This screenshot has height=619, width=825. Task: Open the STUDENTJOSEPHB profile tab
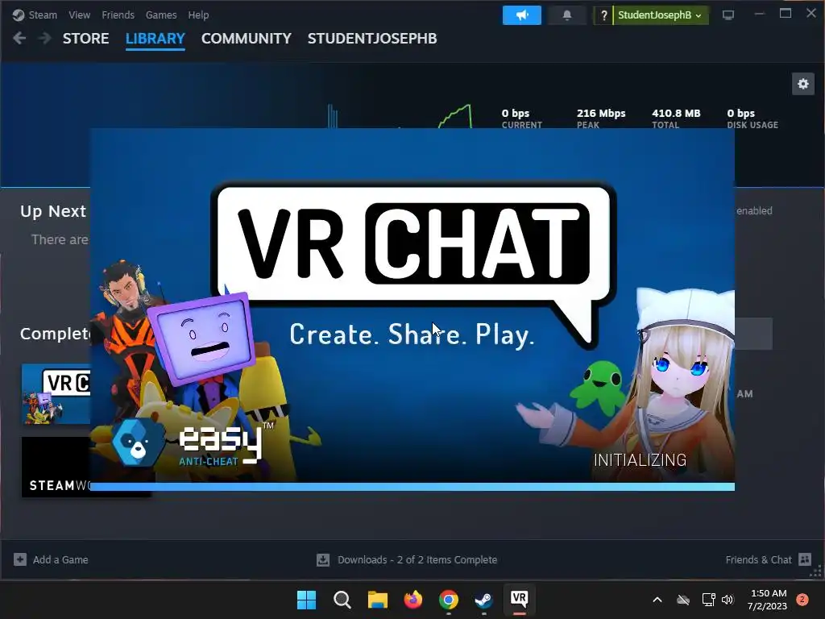coord(372,39)
